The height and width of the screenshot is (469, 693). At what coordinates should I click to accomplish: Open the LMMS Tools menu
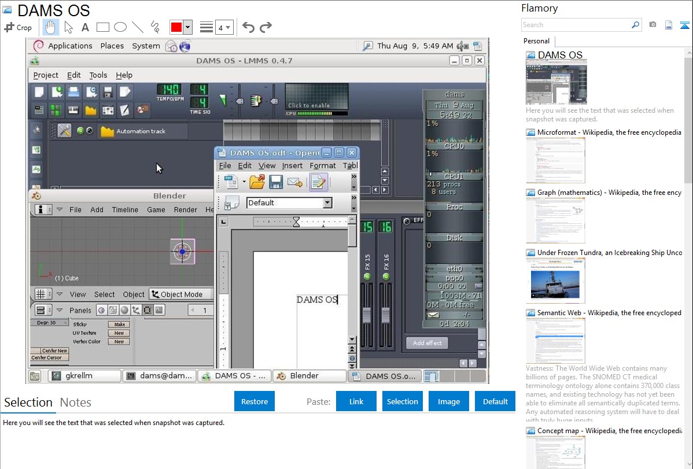point(98,75)
